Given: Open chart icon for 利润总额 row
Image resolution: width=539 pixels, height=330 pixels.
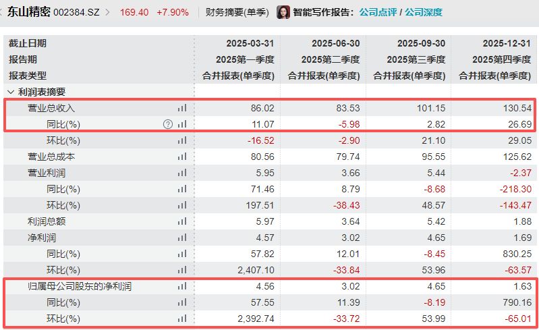Looking at the screenshot, I should pyautogui.click(x=182, y=221).
